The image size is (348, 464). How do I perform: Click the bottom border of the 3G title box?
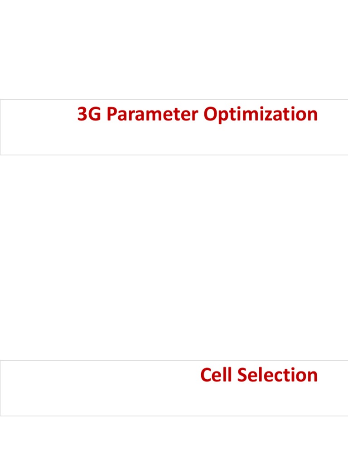[174, 155]
